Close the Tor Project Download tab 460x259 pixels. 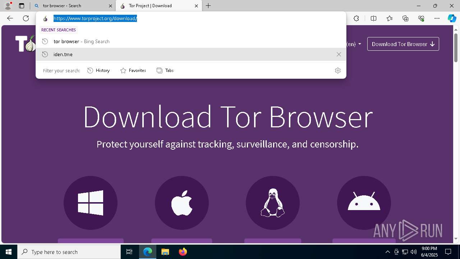pyautogui.click(x=196, y=6)
